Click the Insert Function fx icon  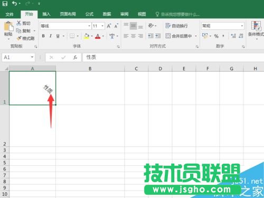[x=75, y=58]
